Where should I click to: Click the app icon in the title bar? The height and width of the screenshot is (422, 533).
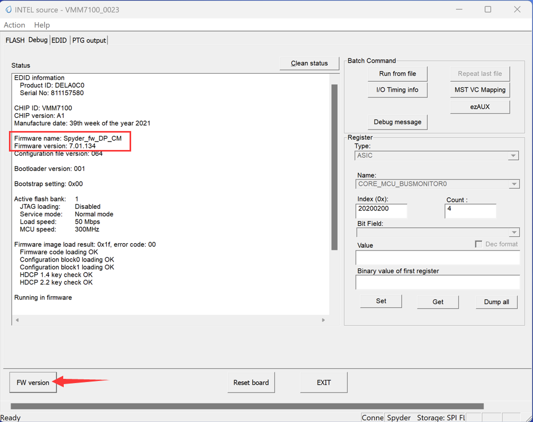click(8, 9)
